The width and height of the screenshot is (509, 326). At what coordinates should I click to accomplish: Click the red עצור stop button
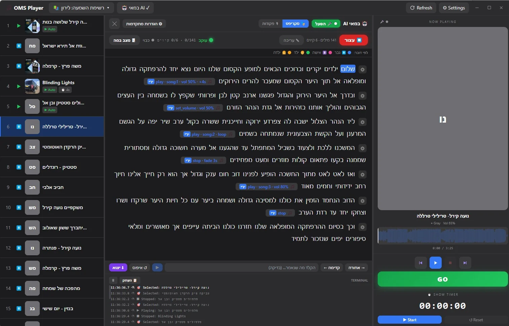pyautogui.click(x=353, y=40)
